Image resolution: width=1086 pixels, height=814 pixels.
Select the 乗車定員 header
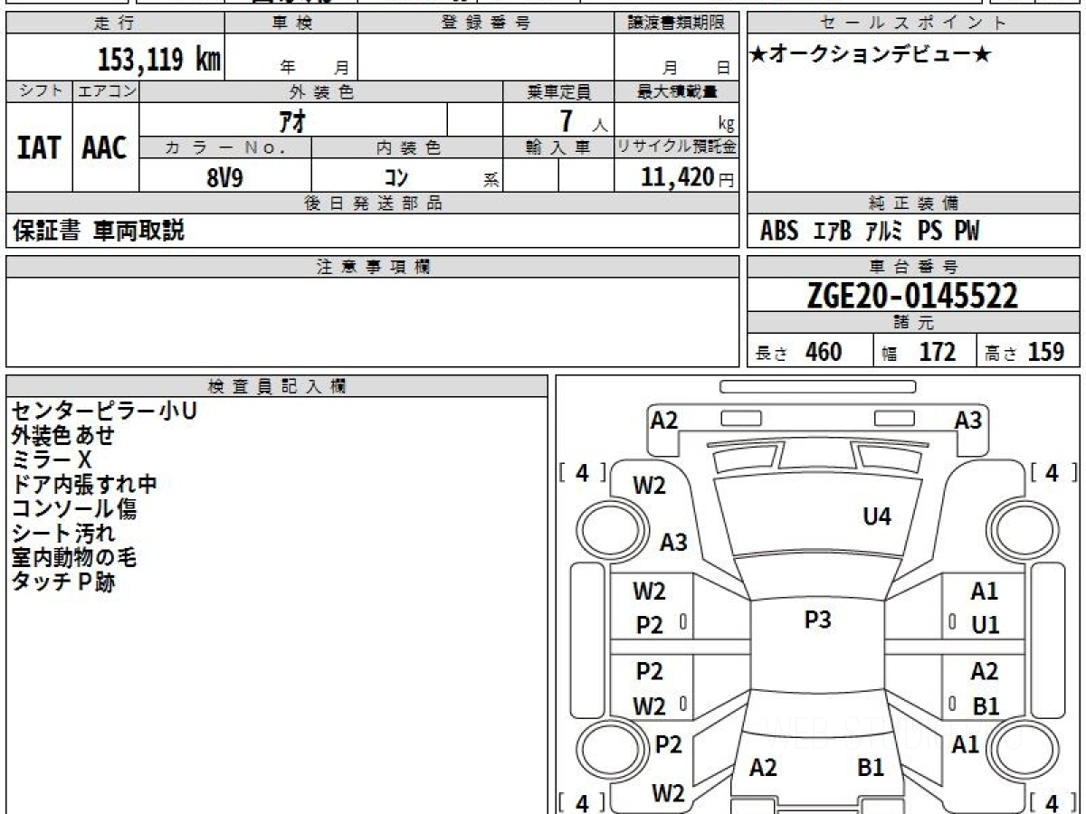click(x=558, y=91)
